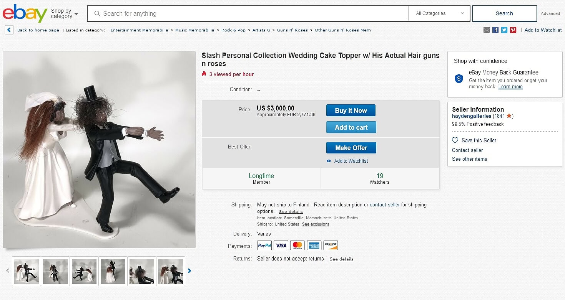Open the Shop by category dropdown
Screen dimensions: 565x300
coord(65,14)
